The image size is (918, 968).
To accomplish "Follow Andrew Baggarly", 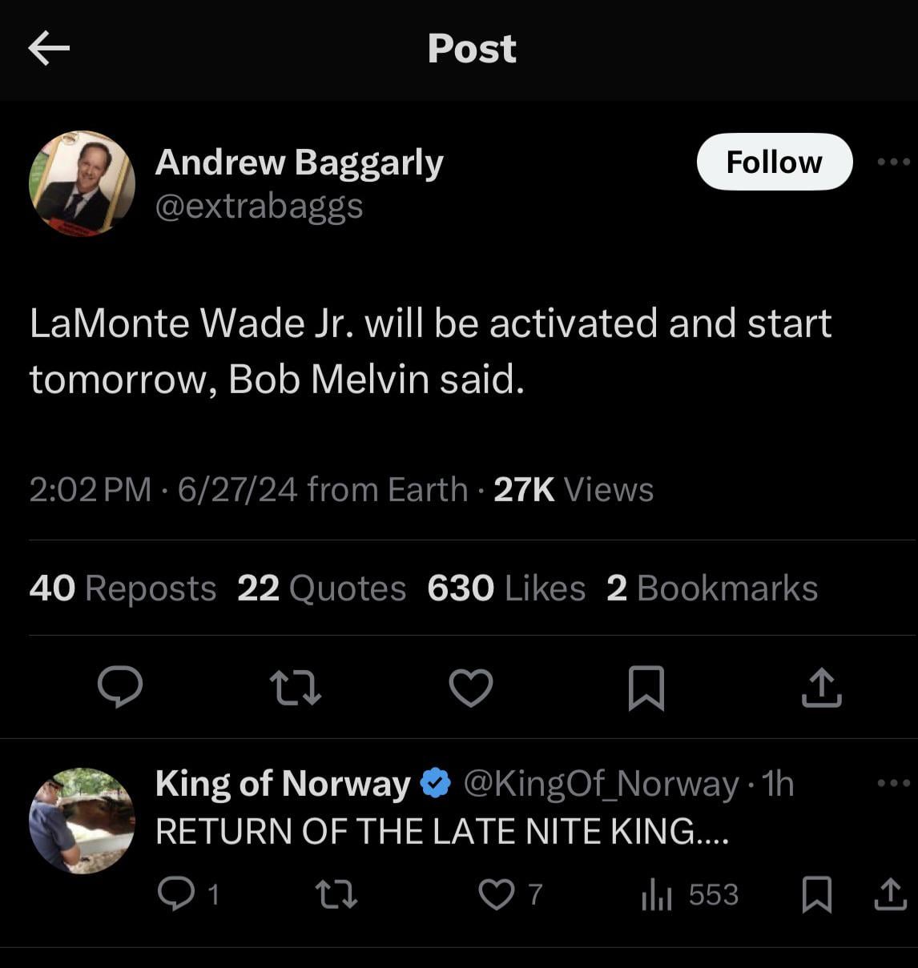I will [x=775, y=162].
